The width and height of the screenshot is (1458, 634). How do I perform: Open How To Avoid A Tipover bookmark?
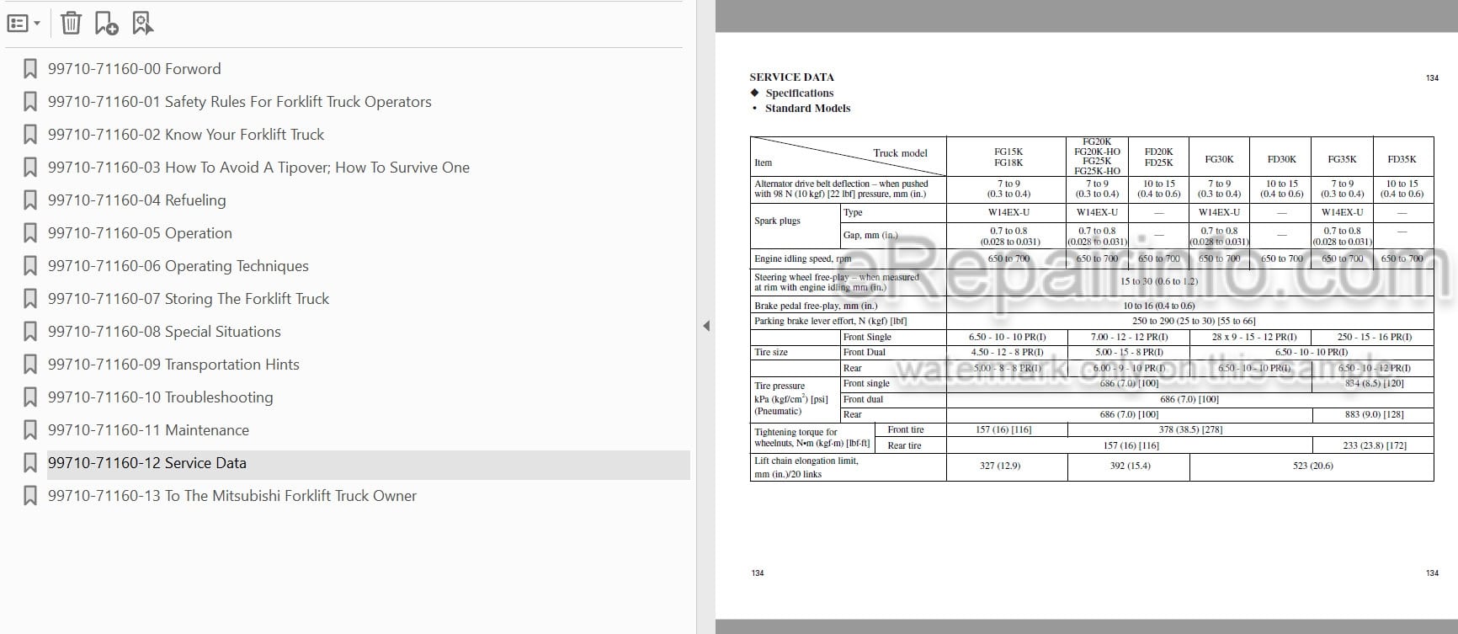[x=259, y=168]
